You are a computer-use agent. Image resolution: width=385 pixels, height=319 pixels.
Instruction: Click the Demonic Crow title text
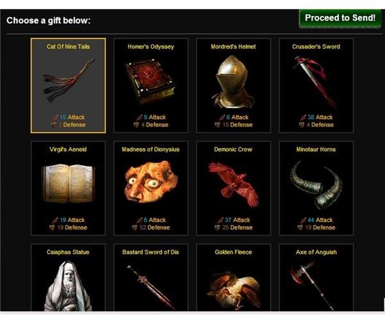[x=233, y=149]
